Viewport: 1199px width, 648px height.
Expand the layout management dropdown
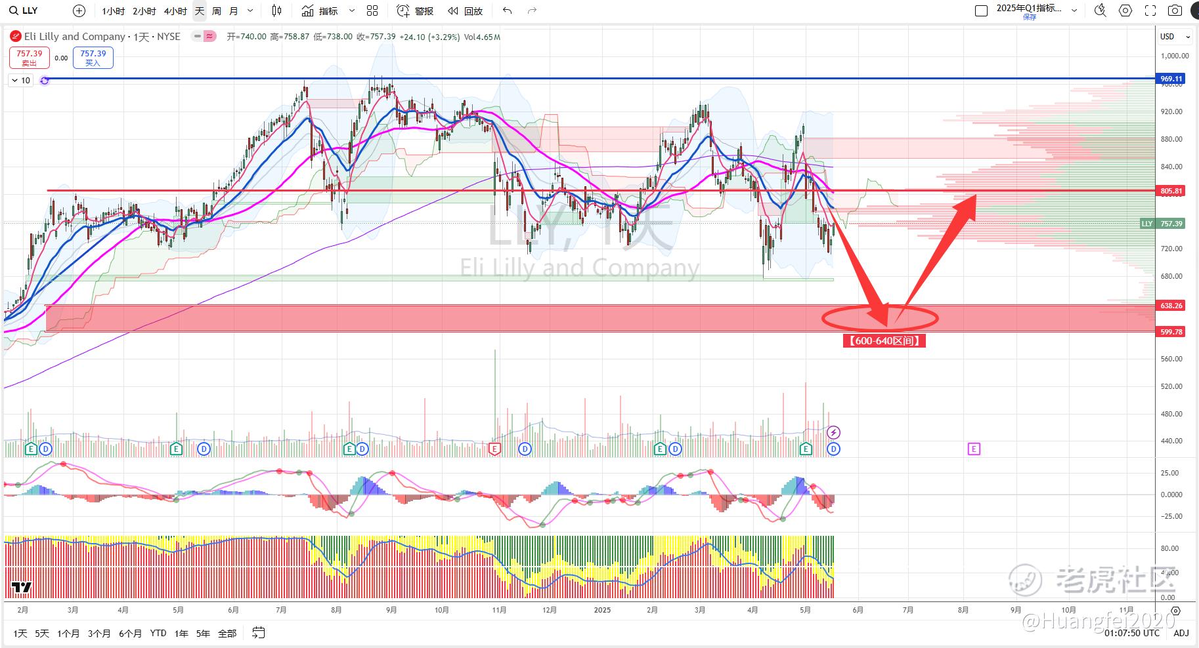tap(1074, 10)
